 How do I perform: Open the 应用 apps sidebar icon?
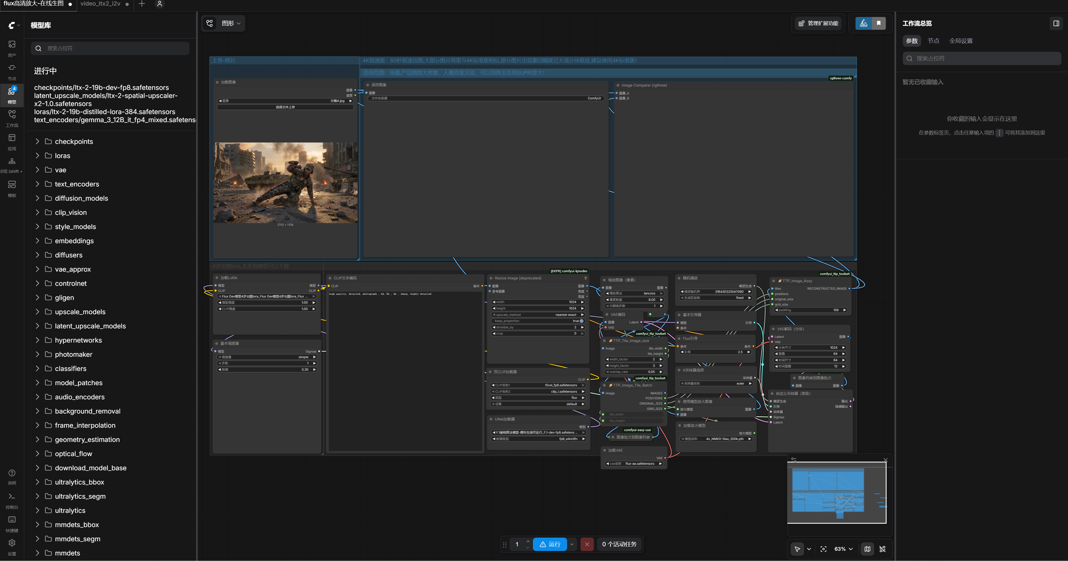[12, 141]
